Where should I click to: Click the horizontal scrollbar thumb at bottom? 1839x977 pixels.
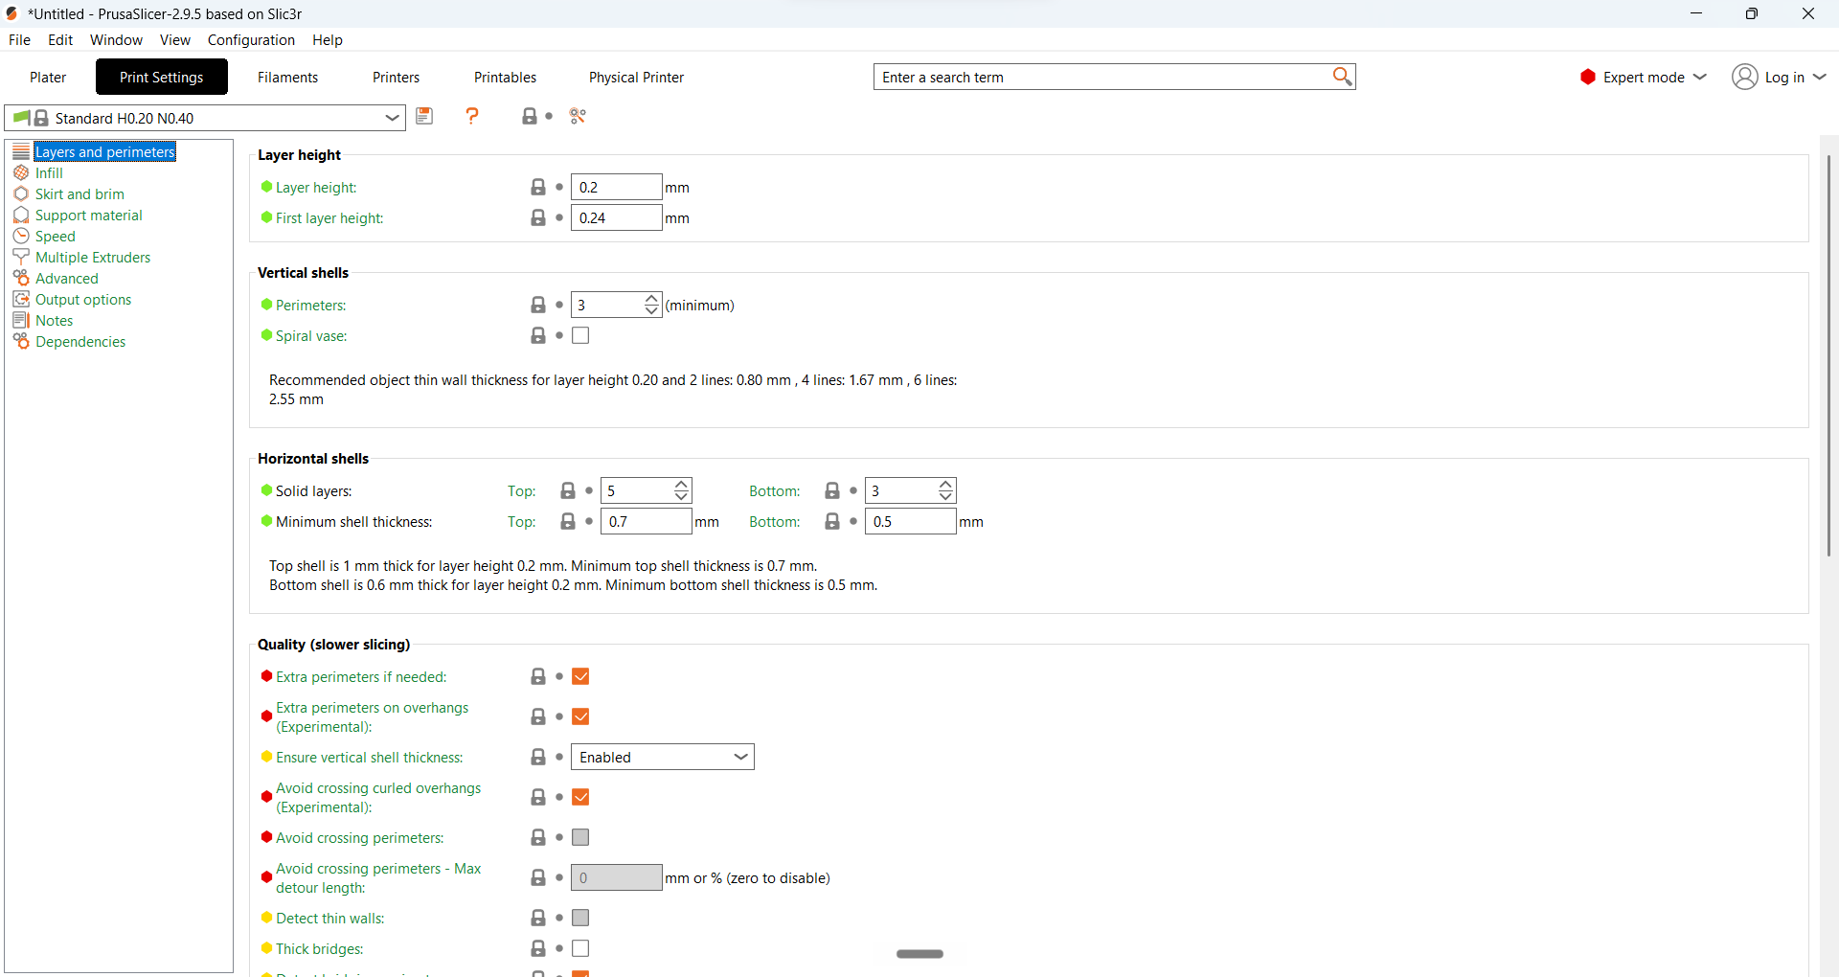[x=919, y=953]
